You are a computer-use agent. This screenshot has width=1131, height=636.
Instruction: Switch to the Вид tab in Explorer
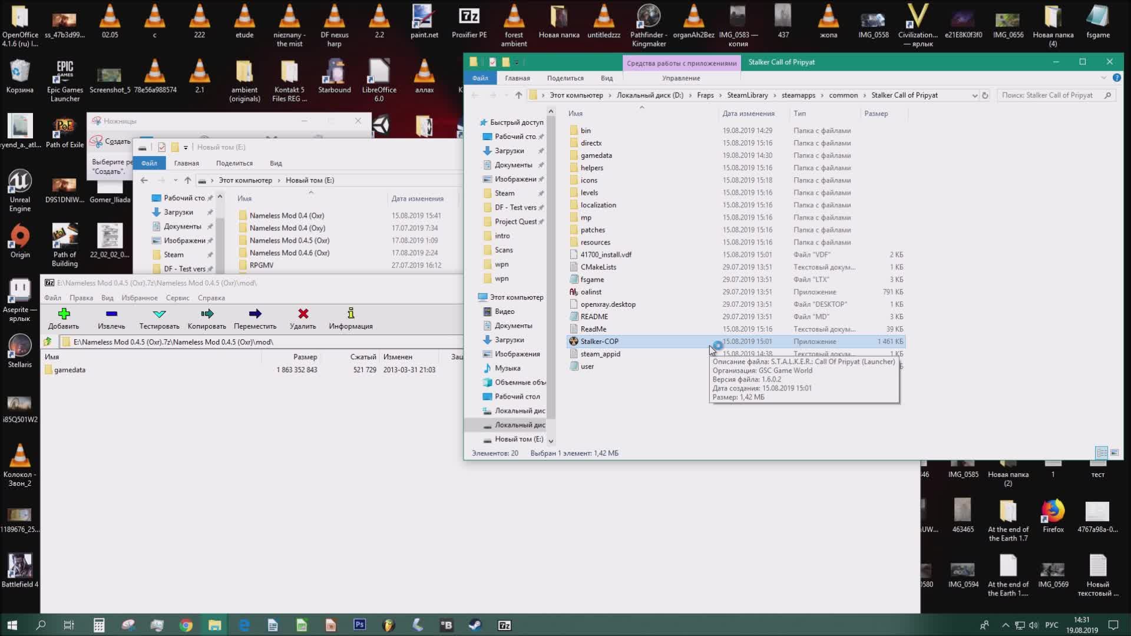606,77
